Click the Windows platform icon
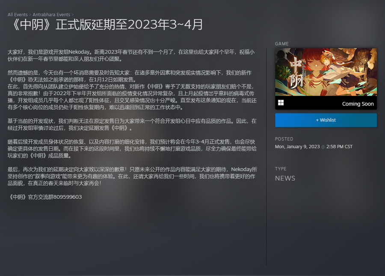Image resolution: width=385 pixels, height=276 pixels. [281, 103]
